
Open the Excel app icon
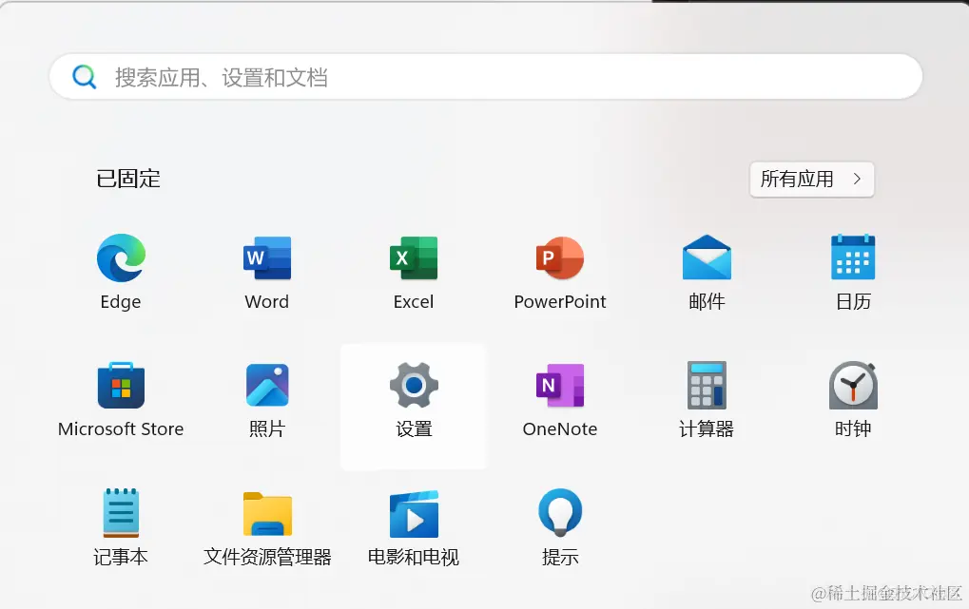(x=414, y=258)
